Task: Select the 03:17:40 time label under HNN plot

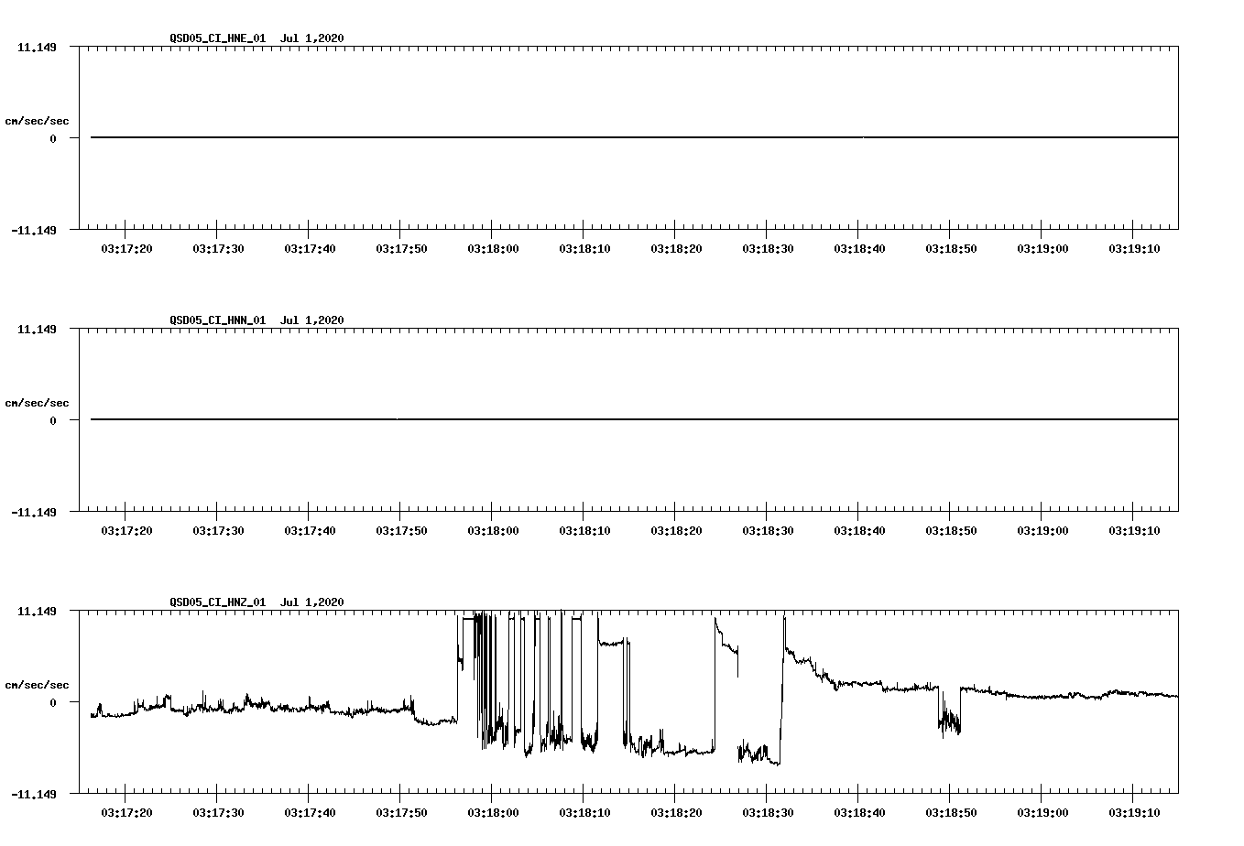Action: (310, 531)
